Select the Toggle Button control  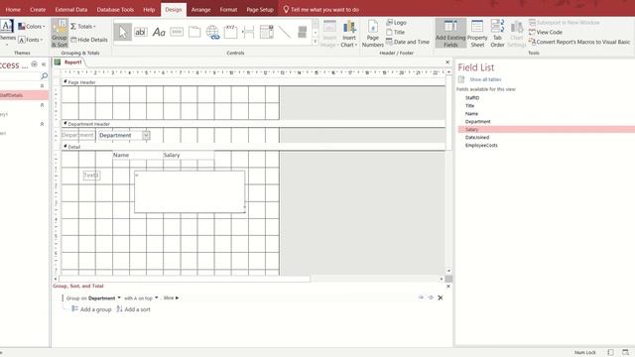tap(302, 32)
